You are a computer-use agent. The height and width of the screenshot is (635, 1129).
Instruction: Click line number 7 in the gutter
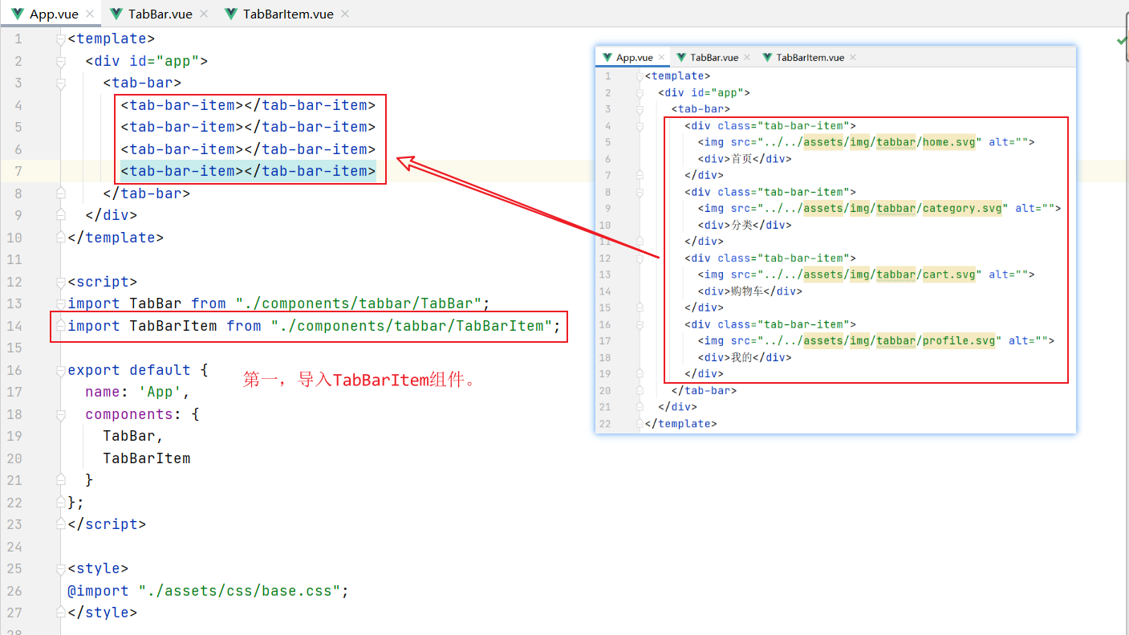(x=18, y=171)
